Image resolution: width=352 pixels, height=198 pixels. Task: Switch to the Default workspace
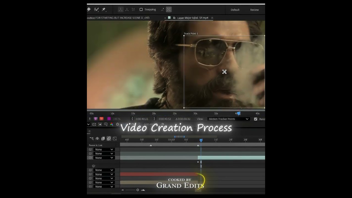click(x=235, y=10)
